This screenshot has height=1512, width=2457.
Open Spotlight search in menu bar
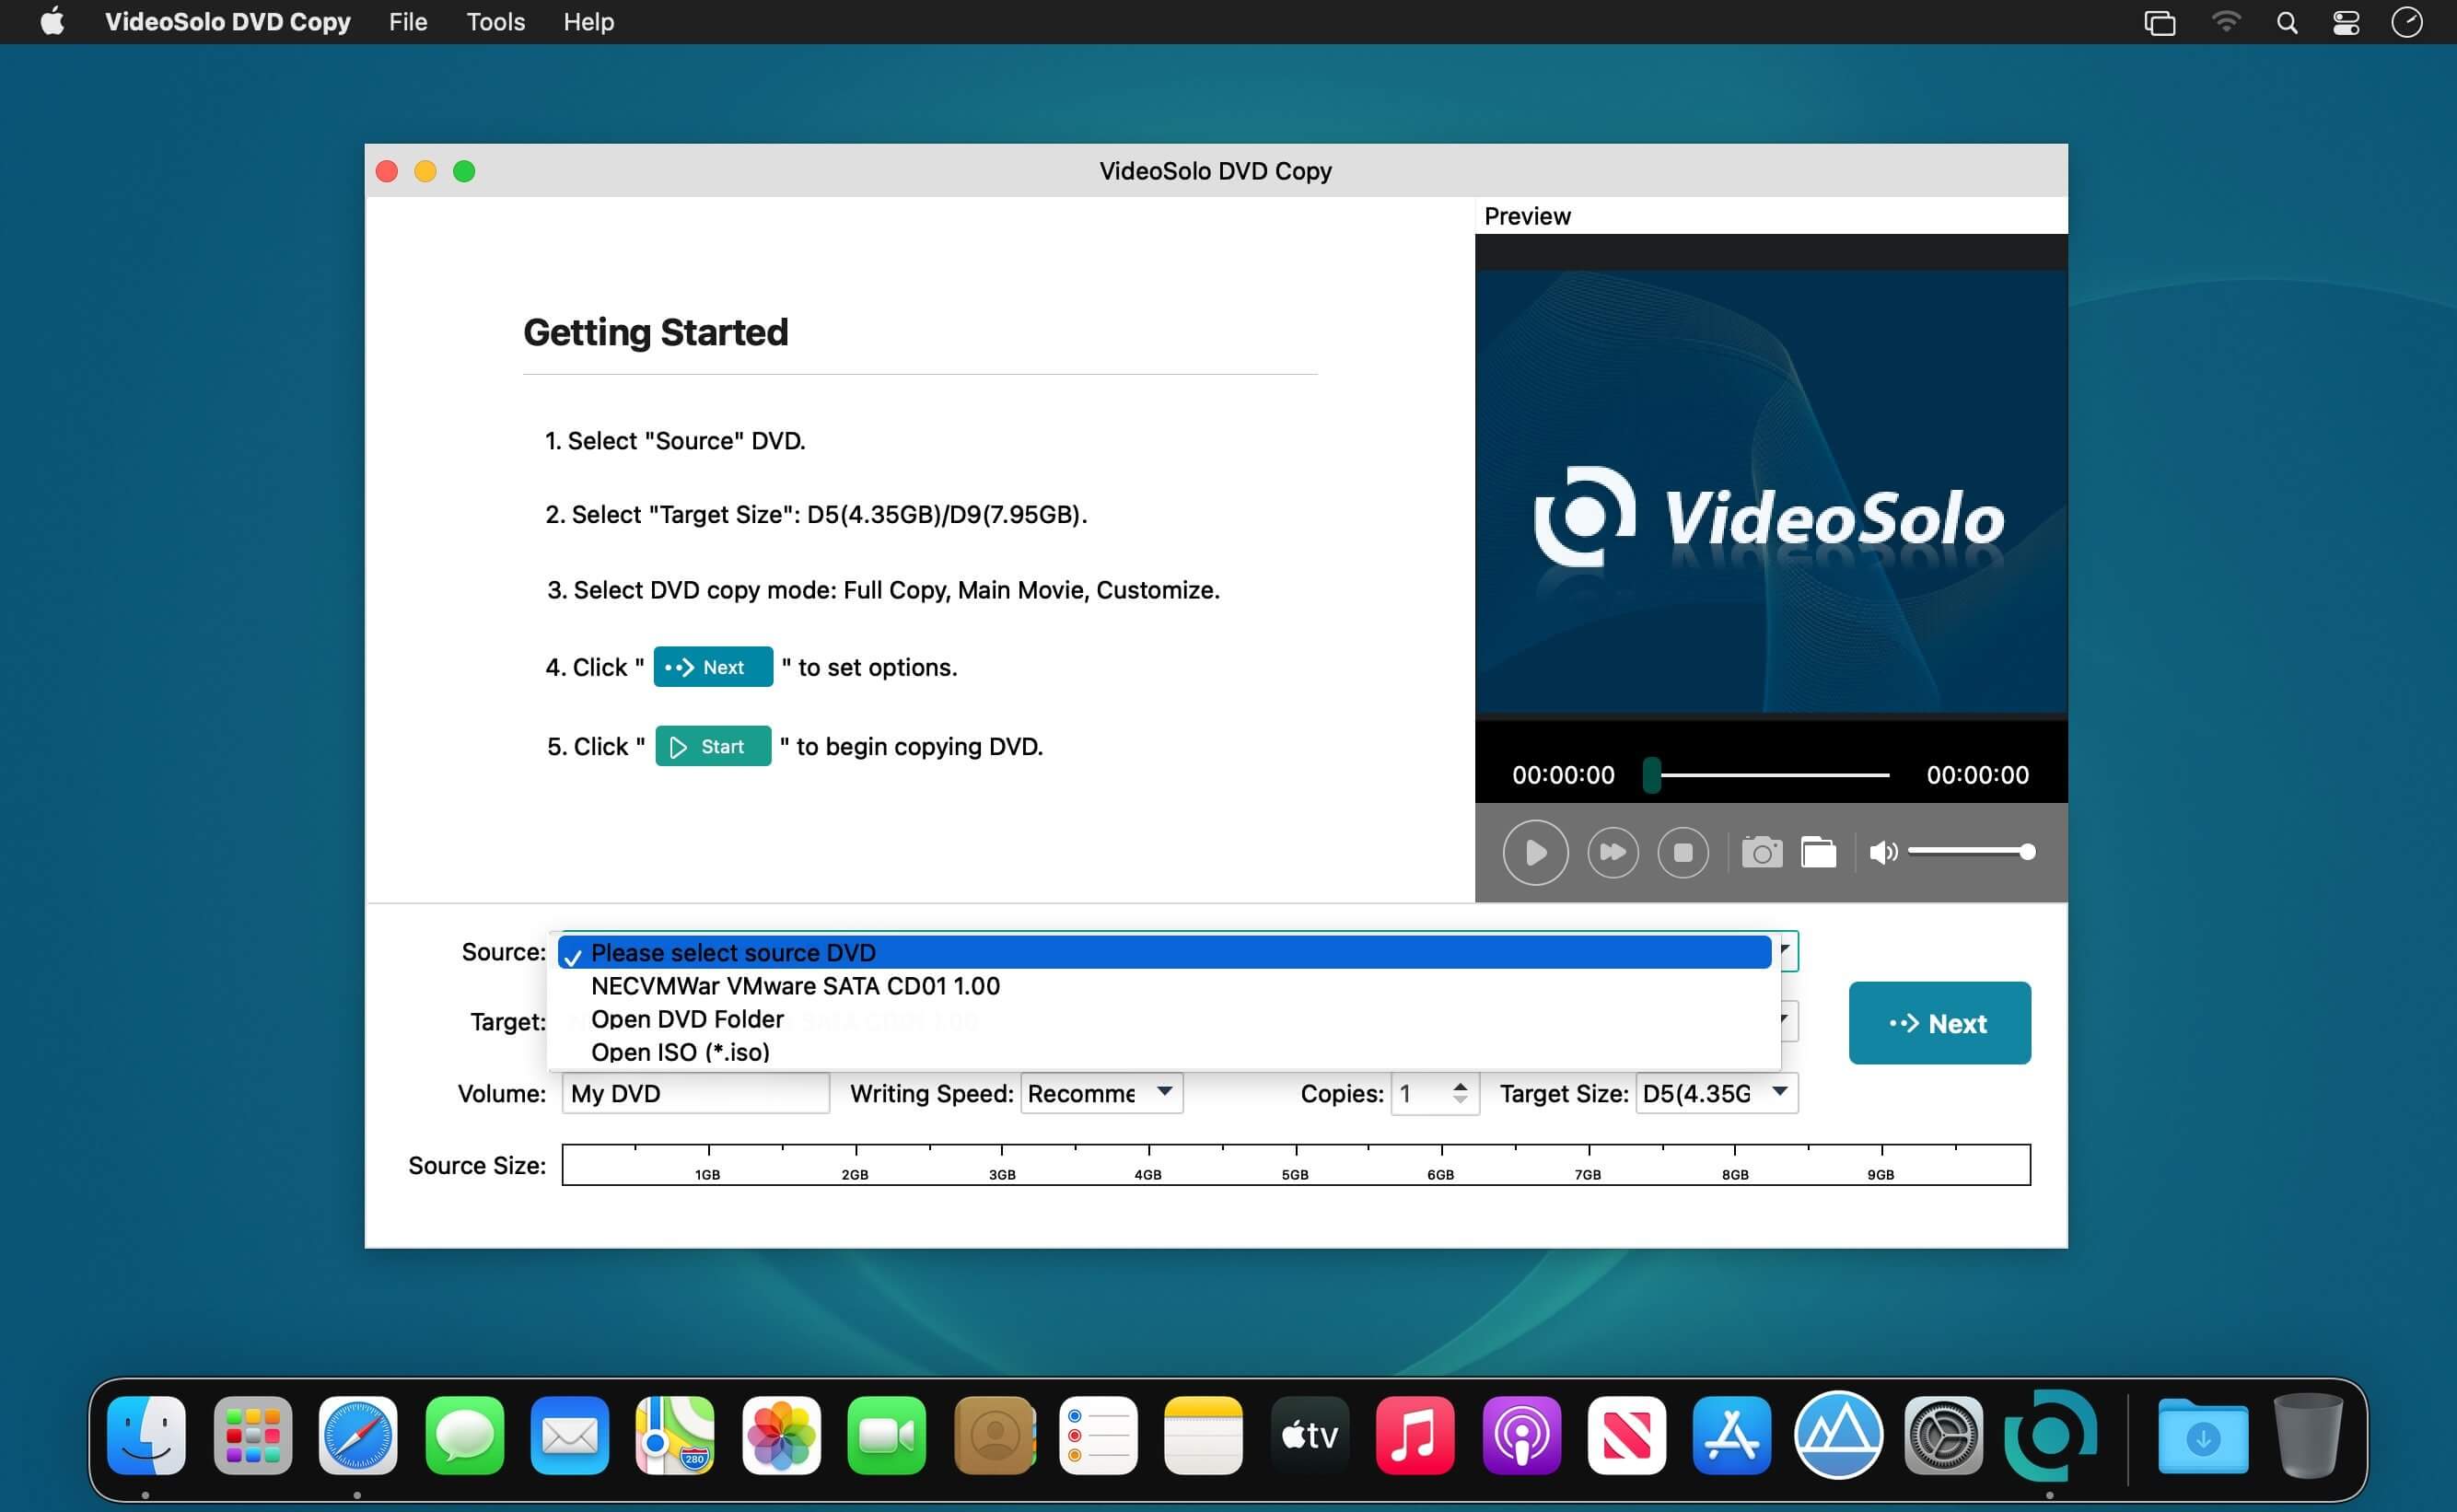coord(2286,22)
